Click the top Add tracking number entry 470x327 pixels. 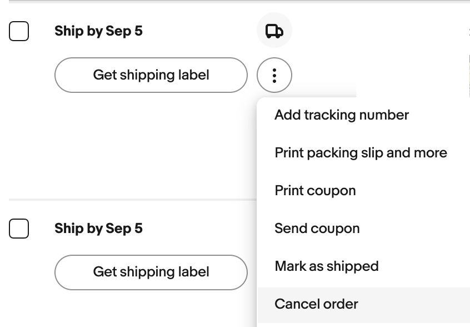342,115
